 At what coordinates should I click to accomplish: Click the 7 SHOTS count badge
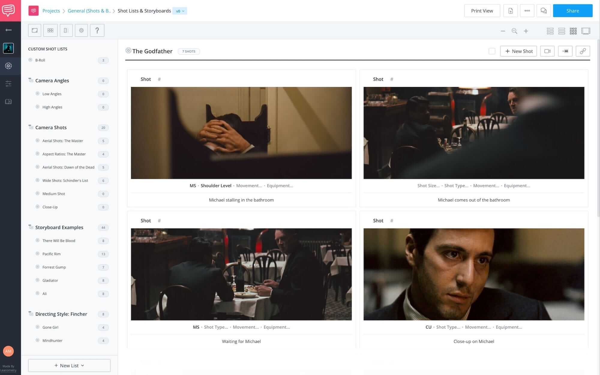coord(189,51)
